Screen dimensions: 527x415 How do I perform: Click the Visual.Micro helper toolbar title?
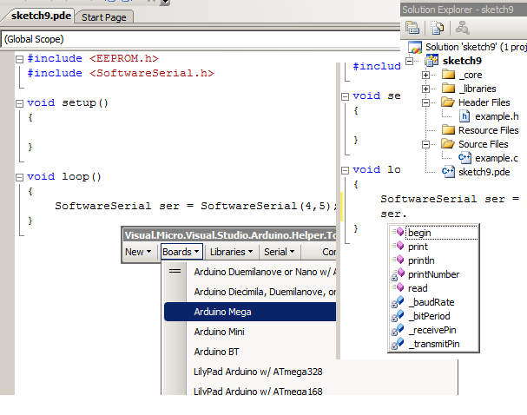coord(229,235)
